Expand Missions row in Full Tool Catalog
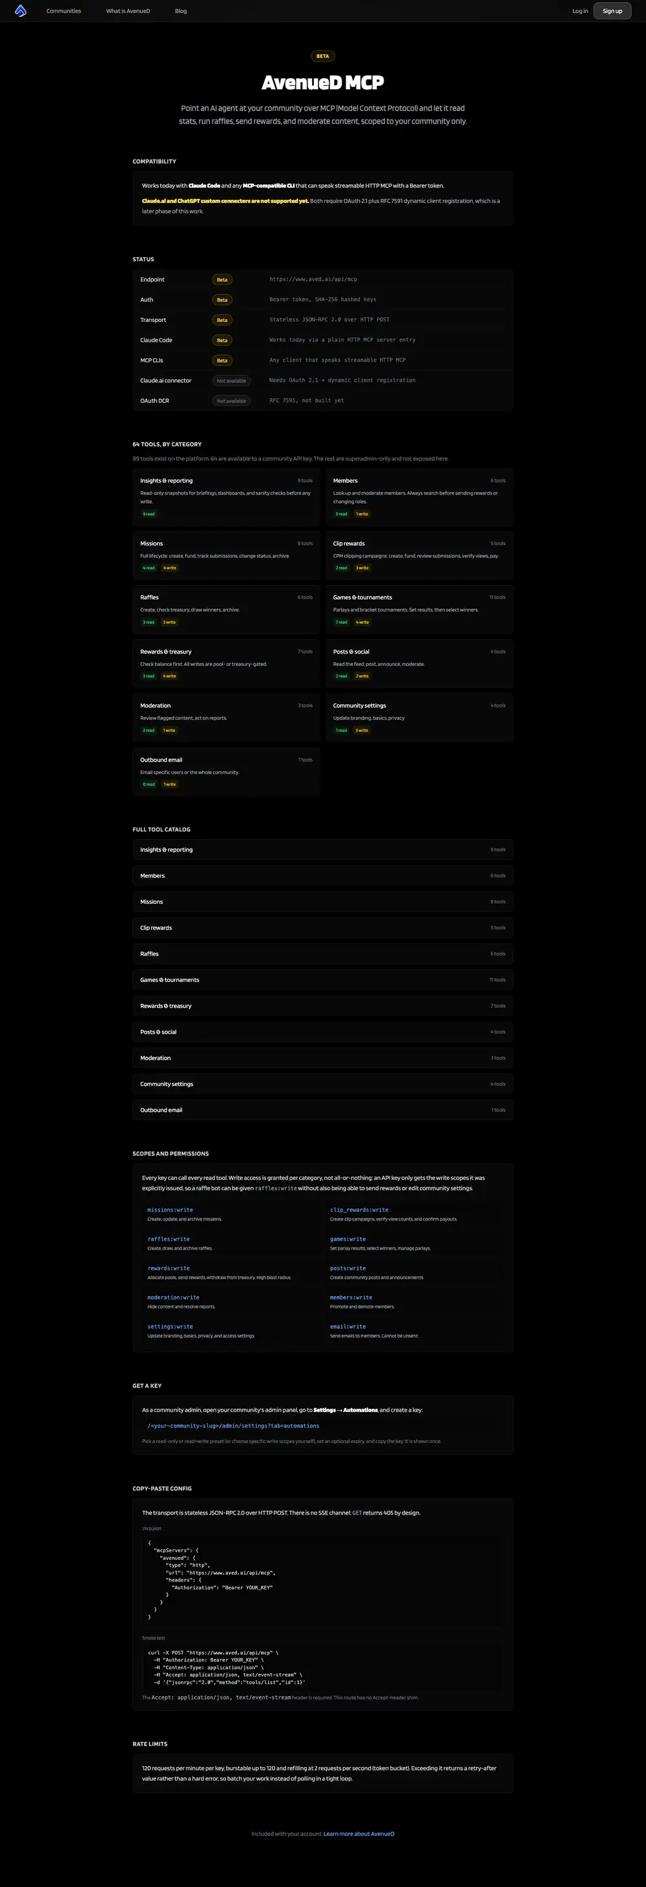The width and height of the screenshot is (646, 1887). [x=323, y=902]
